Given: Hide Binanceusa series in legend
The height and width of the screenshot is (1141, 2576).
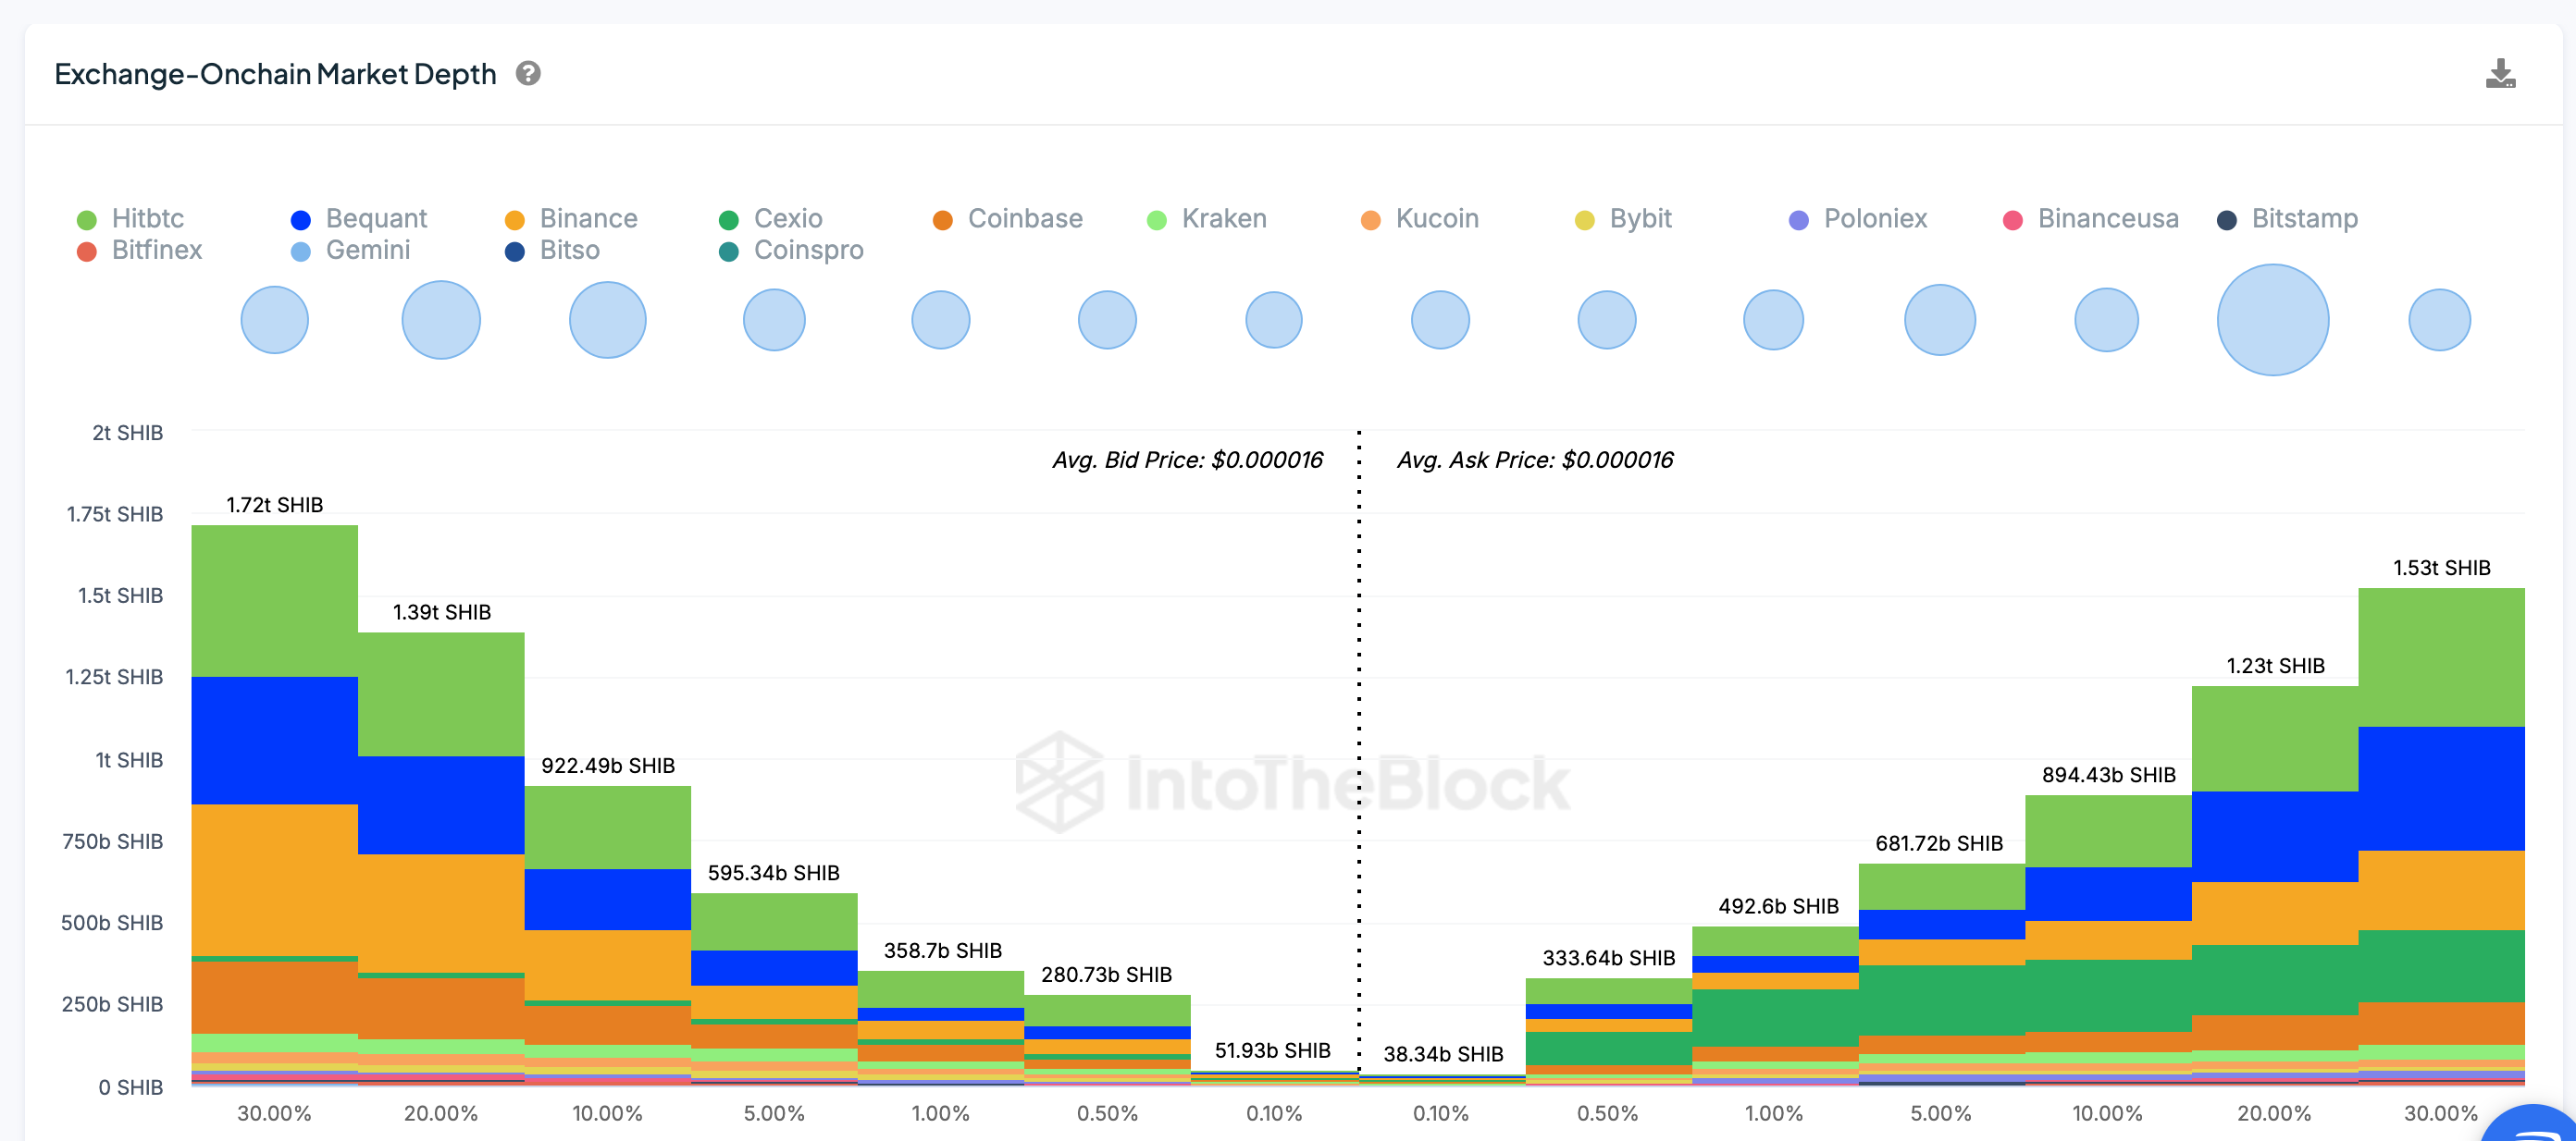Looking at the screenshot, I should coord(2091,219).
